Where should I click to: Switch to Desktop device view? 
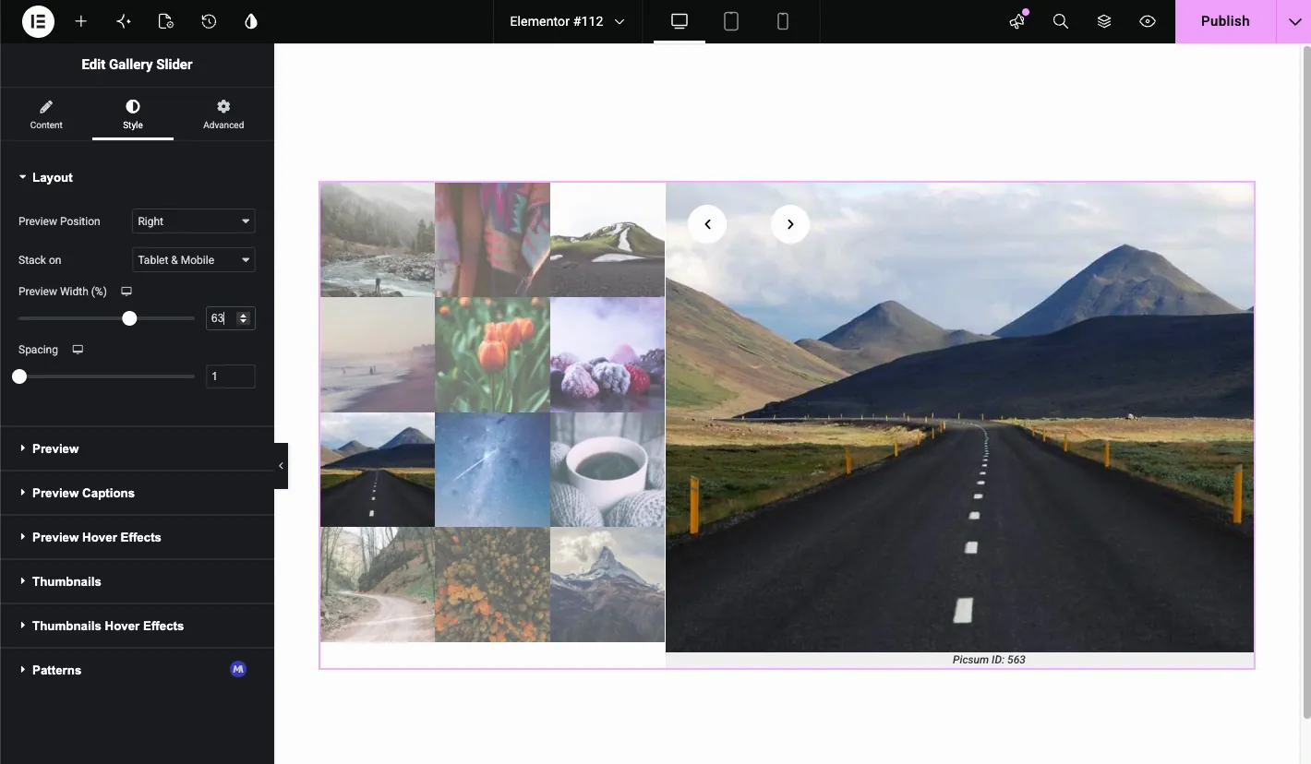click(680, 21)
